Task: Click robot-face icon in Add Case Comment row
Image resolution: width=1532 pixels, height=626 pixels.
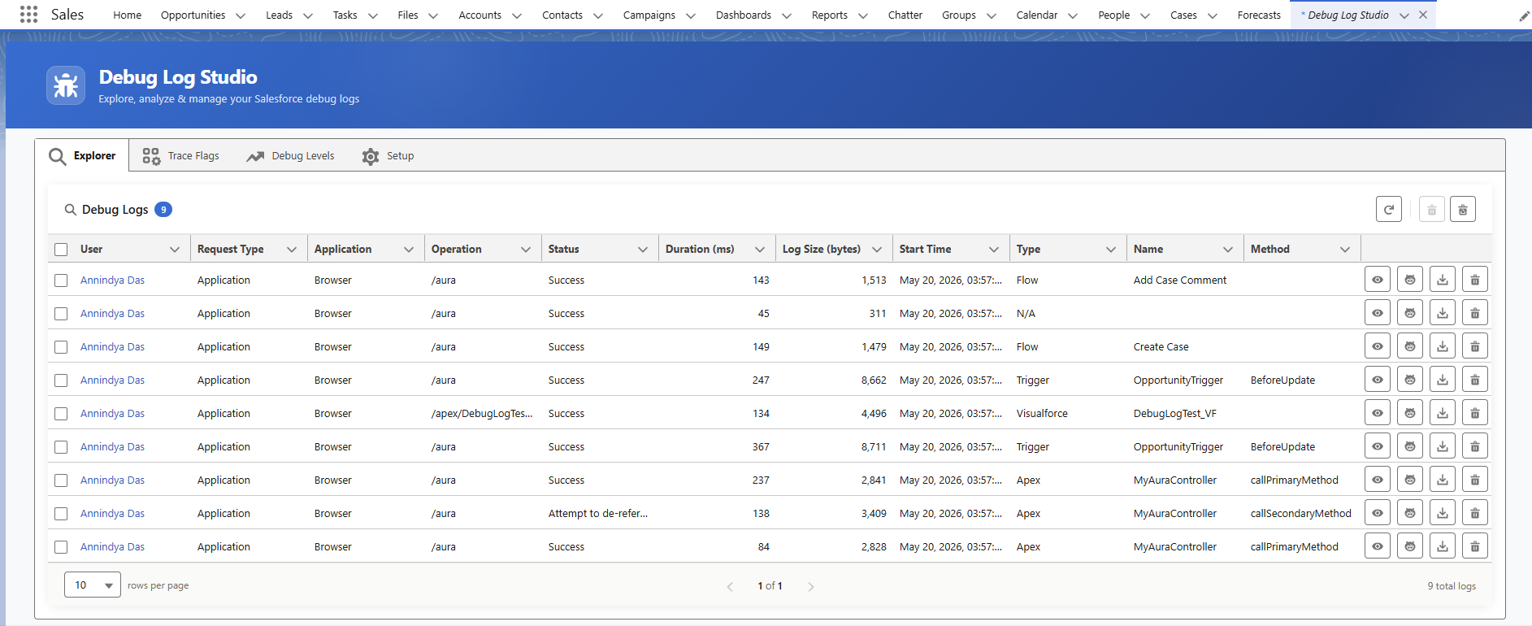Action: click(1410, 280)
